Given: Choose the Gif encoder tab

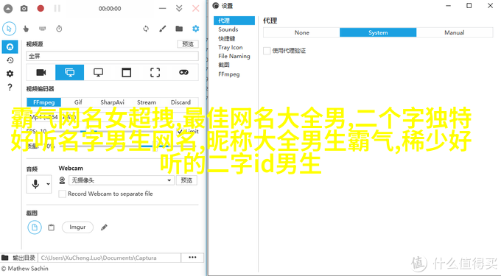Looking at the screenshot, I should pyautogui.click(x=78, y=102).
